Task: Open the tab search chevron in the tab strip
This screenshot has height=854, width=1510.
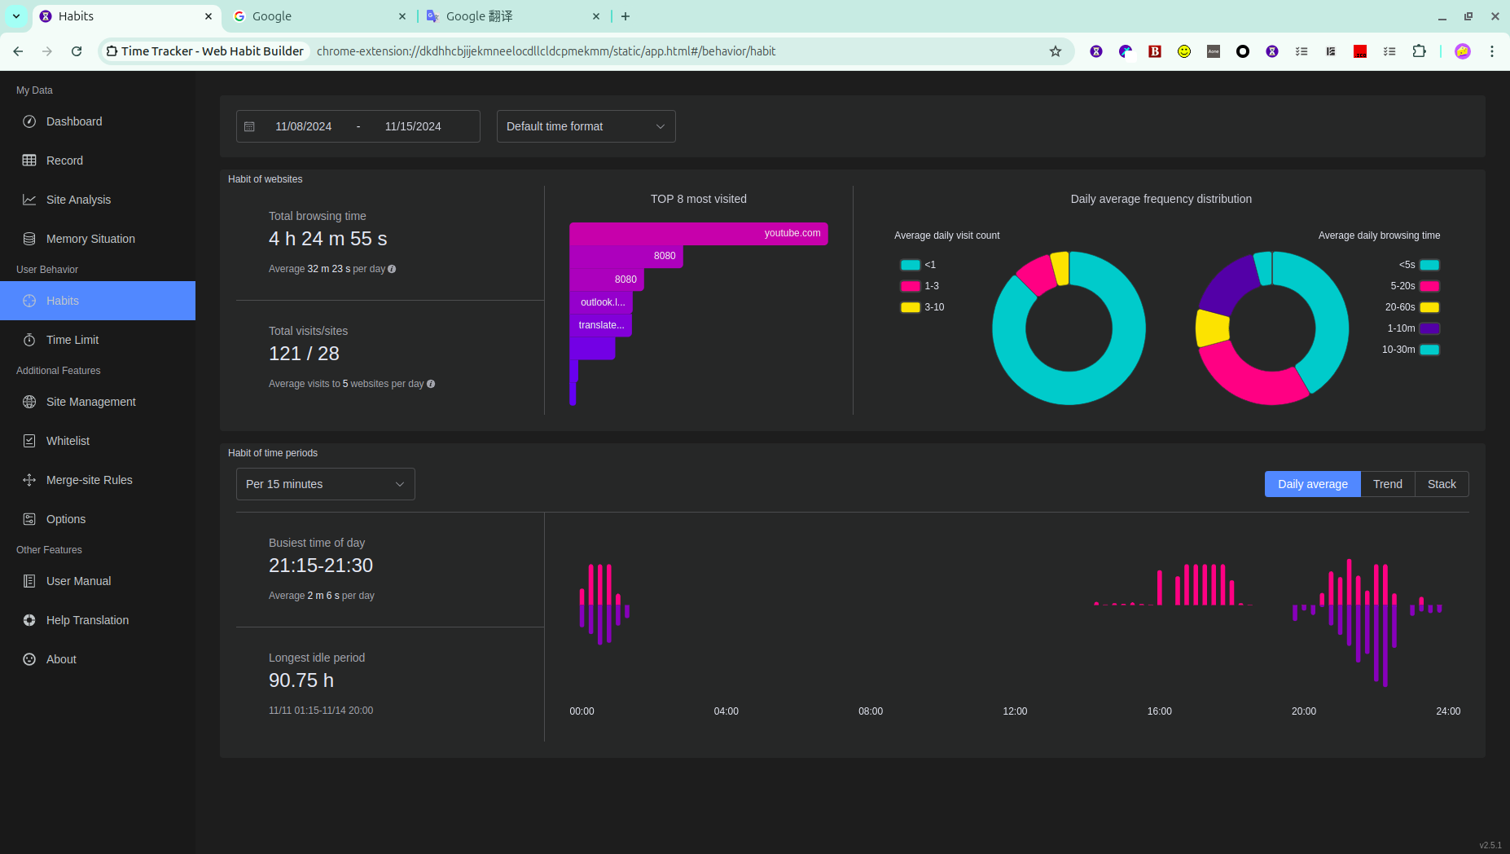Action: click(16, 16)
